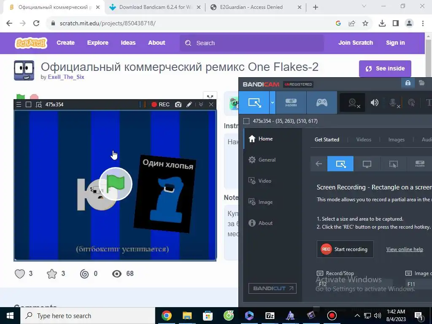Toggle speaker sound recording in Bandicam

375,103
